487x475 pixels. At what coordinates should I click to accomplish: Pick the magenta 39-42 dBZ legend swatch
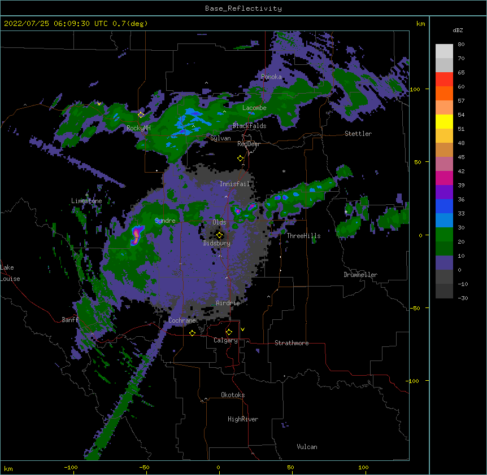[x=444, y=178]
